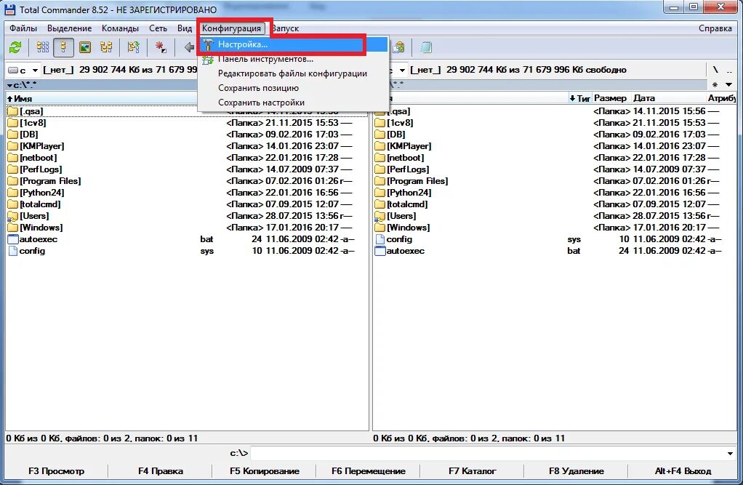Select the [Windows] folder icon in right panel
The image size is (743, 485).
tap(380, 228)
